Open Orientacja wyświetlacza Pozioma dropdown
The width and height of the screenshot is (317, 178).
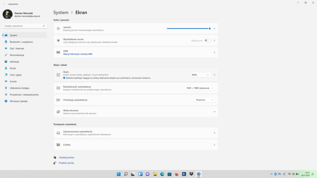pos(205,100)
